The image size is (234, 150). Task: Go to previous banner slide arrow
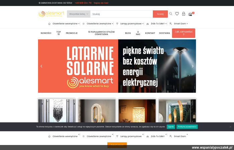(x=41, y=66)
